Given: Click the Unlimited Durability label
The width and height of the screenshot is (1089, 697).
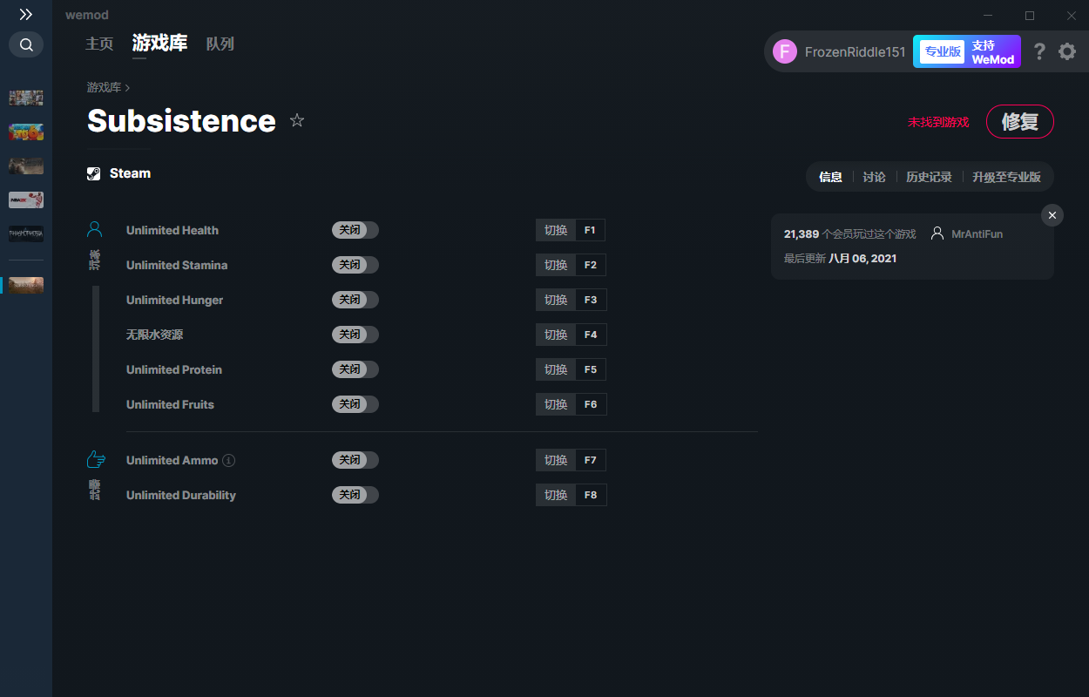Looking at the screenshot, I should tap(181, 495).
